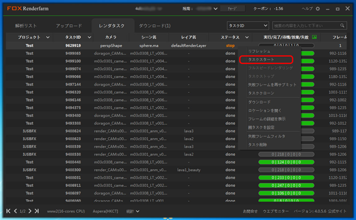Image resolution: width=356 pixels, height=220 pixels.
Task: Click the シーン名 column header
Action: point(149,37)
